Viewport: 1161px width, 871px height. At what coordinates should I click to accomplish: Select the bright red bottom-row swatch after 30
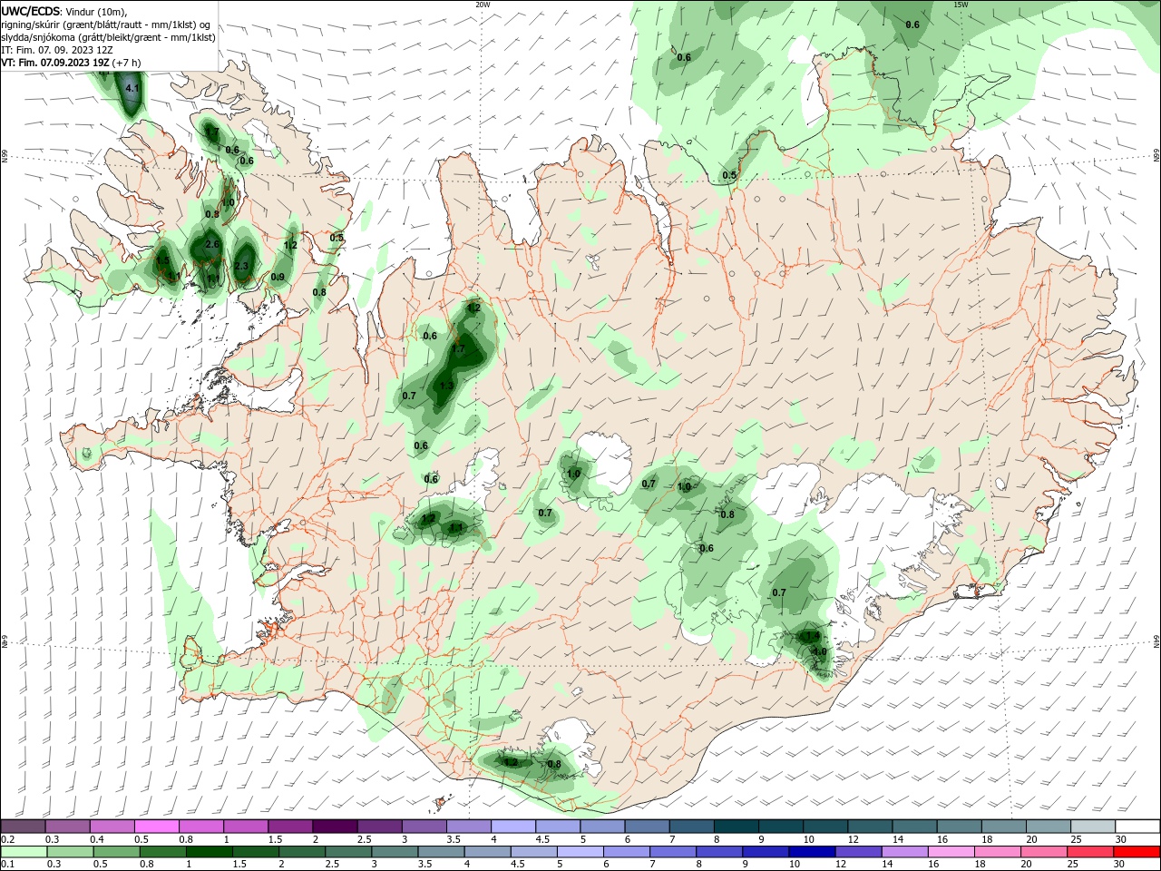tap(1138, 852)
